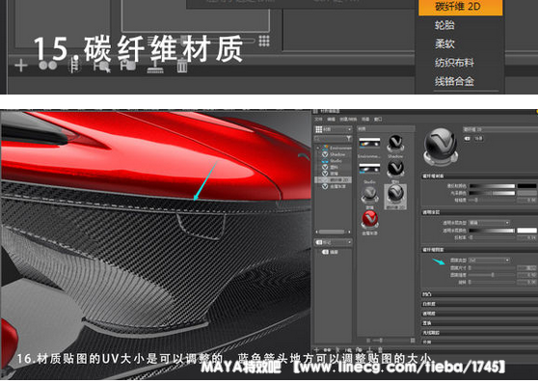Select the Studio environment thumbnail
Viewport: 538px width, 383px height.
[x=369, y=169]
